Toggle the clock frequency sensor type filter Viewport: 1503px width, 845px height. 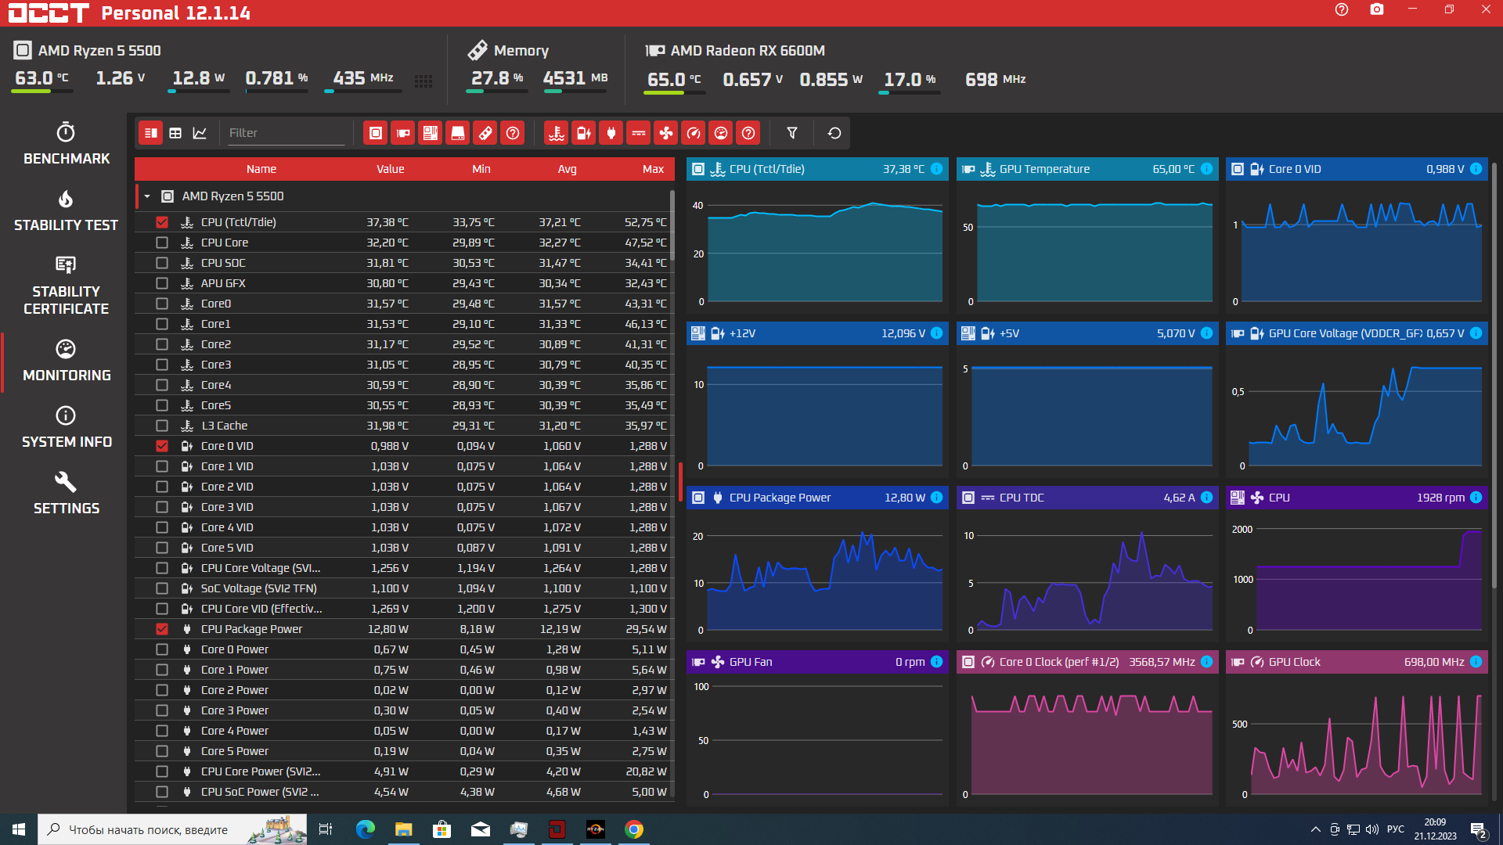(x=694, y=133)
